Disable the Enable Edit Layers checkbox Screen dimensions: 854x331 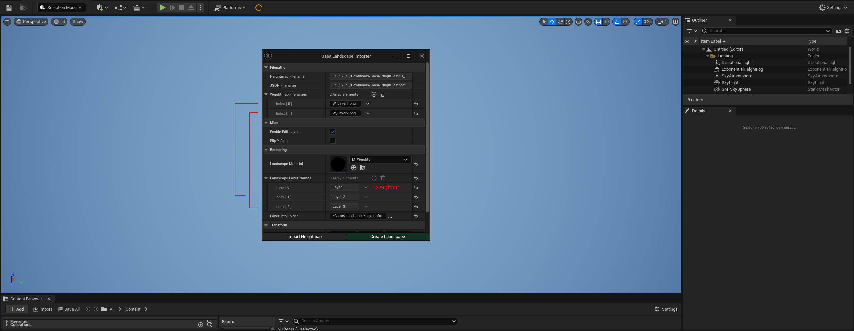click(332, 132)
